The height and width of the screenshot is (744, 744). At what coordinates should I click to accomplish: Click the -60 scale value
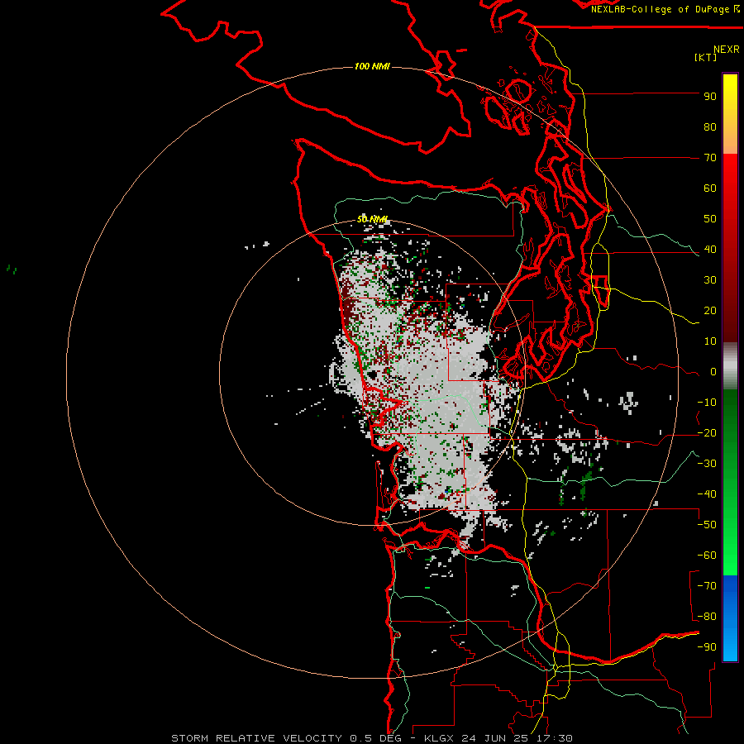(x=707, y=556)
